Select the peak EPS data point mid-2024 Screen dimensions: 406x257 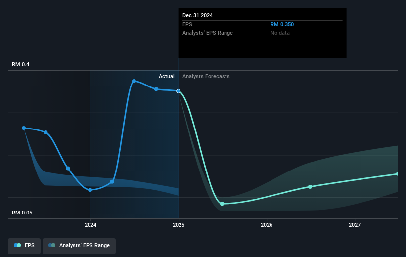[x=134, y=81]
